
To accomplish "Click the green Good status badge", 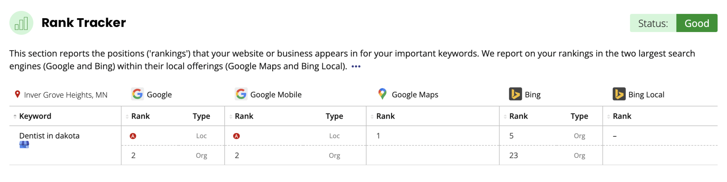I will 697,23.
